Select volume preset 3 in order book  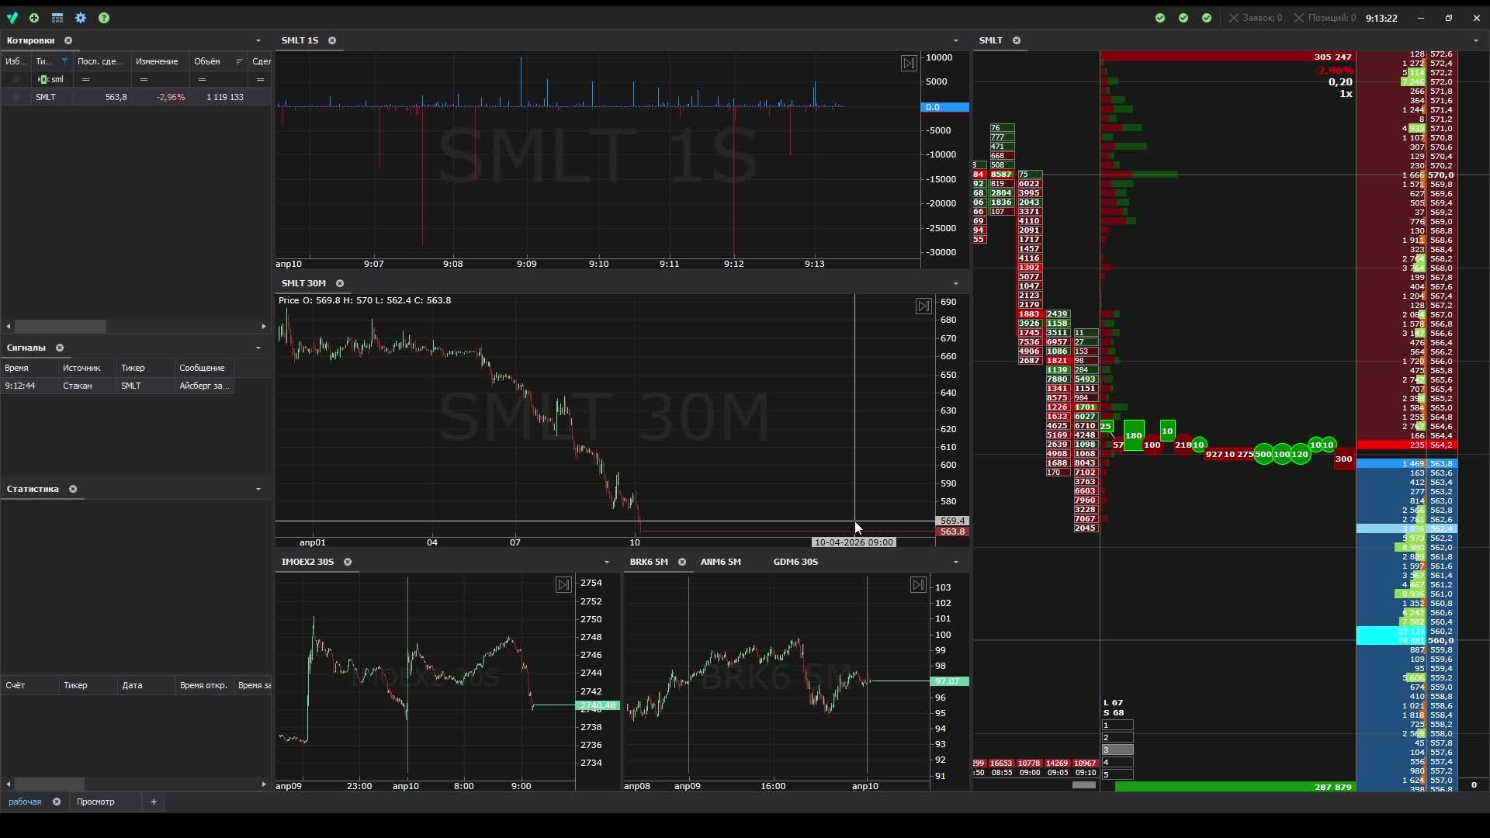pyautogui.click(x=1117, y=750)
